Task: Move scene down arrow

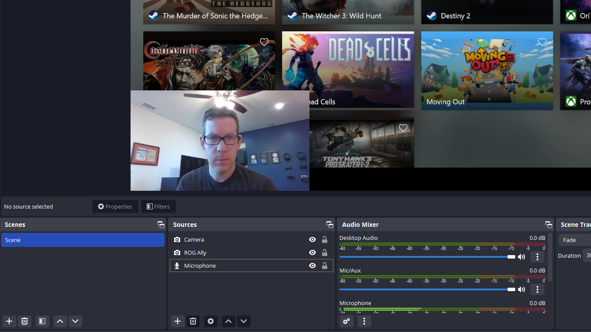Action: coord(75,321)
